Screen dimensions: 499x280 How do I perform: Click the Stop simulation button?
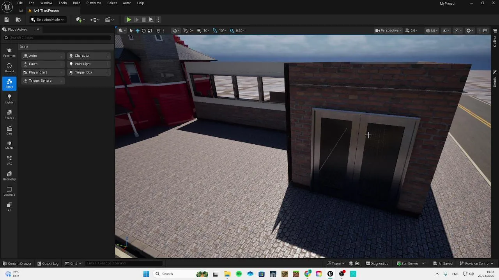tap(143, 19)
